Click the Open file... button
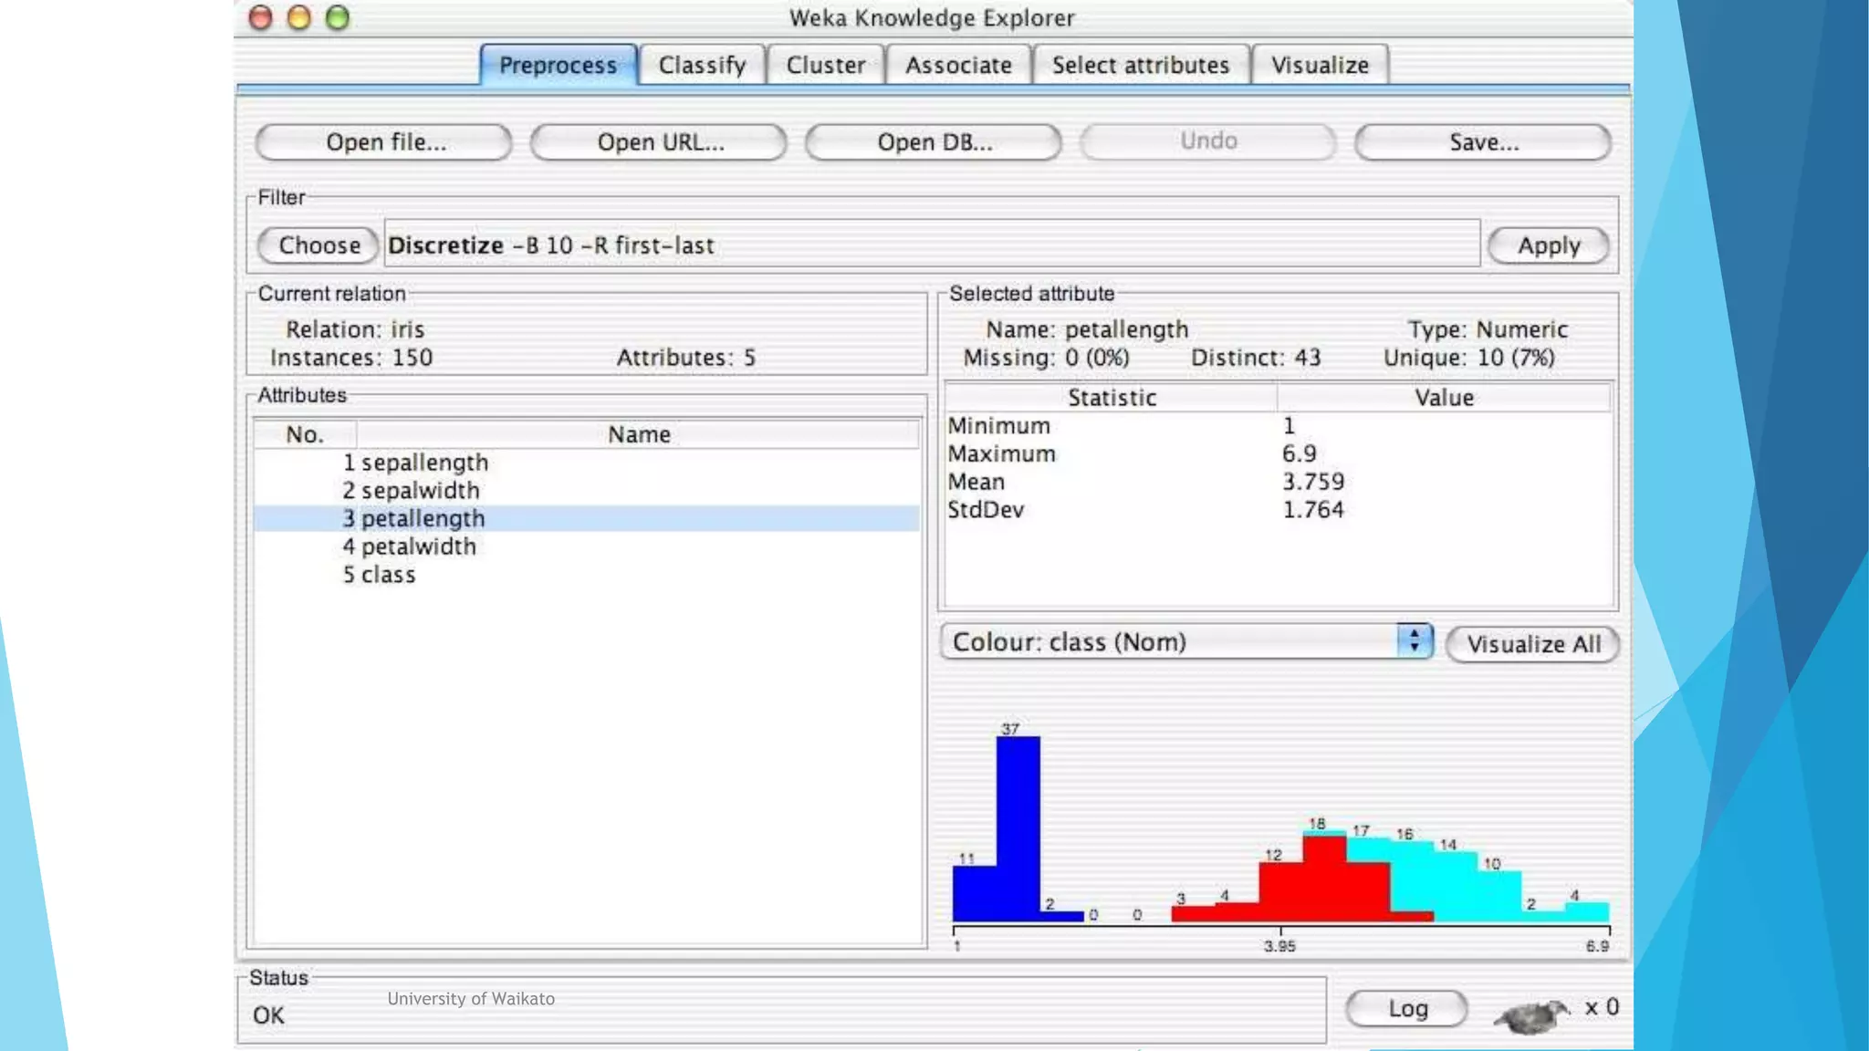This screenshot has height=1051, width=1869. [384, 142]
